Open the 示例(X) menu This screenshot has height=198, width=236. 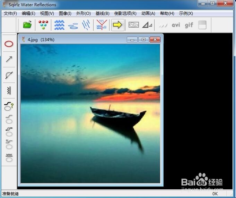pos(186,13)
